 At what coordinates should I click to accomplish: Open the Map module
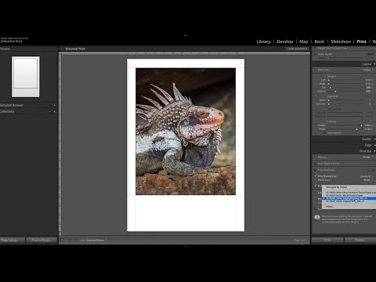[x=304, y=42]
